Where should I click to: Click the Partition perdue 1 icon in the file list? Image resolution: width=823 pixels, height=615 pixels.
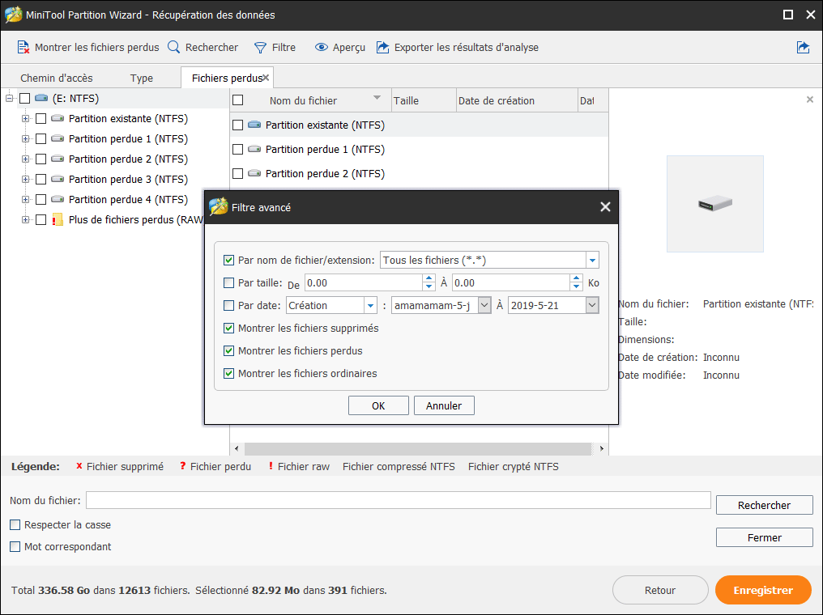[x=254, y=149]
